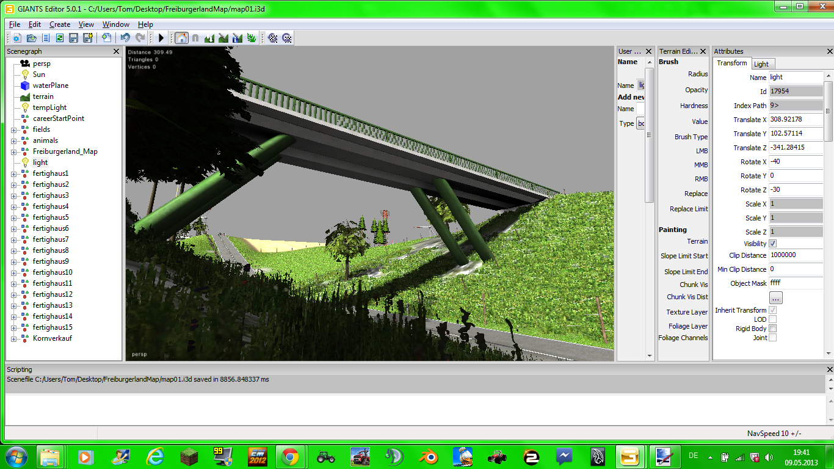Screen dimensions: 834x469
Task: Click the black Play triangle toolbar icon
Action: pyautogui.click(x=161, y=38)
